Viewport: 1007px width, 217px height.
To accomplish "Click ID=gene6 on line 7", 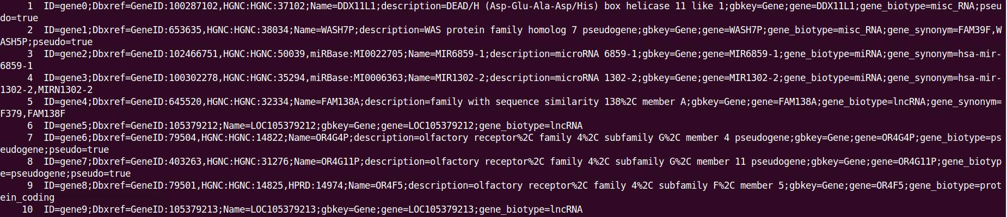I will click(65, 138).
